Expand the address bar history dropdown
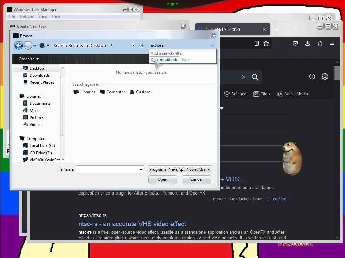The height and width of the screenshot is (258, 345). pos(133,45)
